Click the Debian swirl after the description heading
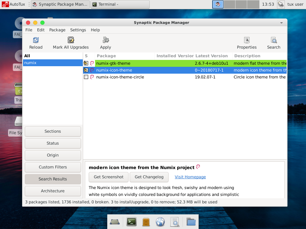306x229 pixels. point(198,167)
